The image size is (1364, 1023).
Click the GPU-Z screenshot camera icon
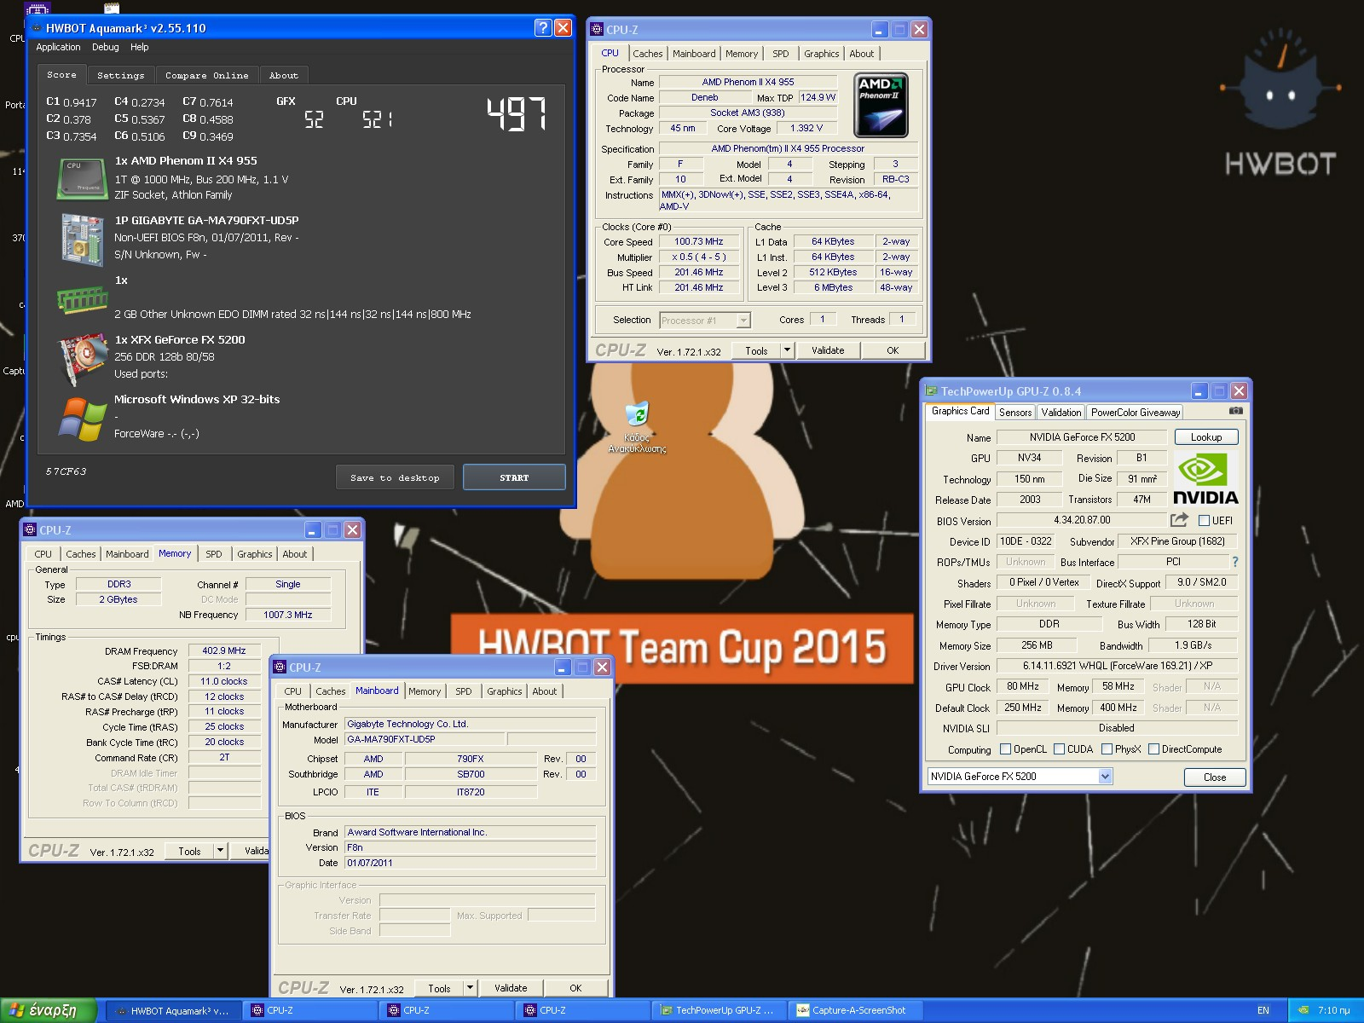(x=1235, y=411)
